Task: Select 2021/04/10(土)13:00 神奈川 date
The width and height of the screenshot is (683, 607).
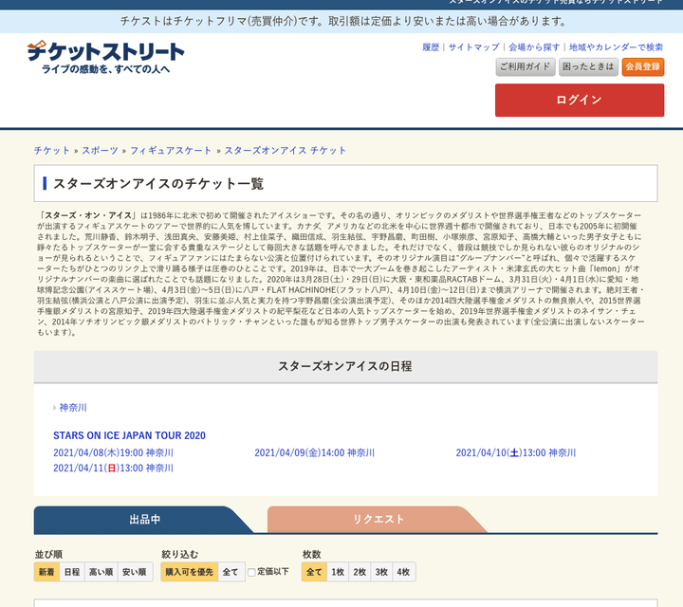Action: 516,452
